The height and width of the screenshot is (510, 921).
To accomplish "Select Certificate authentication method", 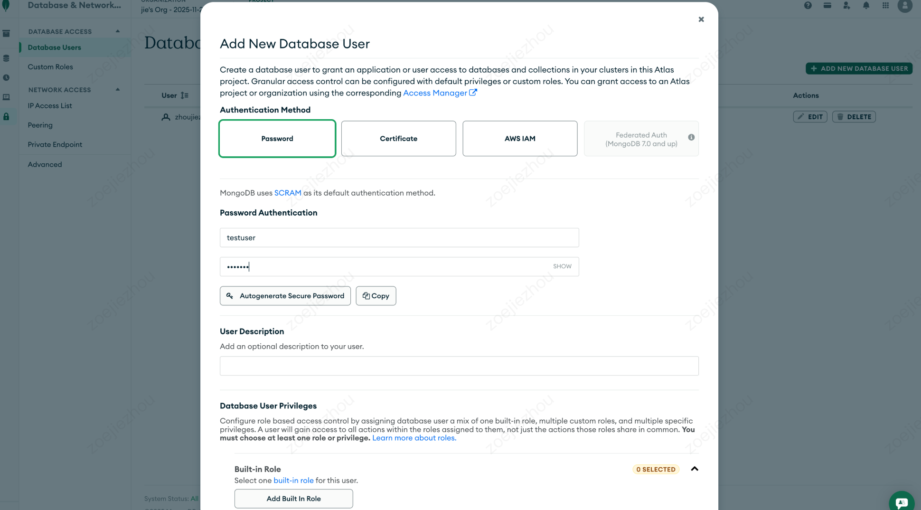I will pos(398,139).
